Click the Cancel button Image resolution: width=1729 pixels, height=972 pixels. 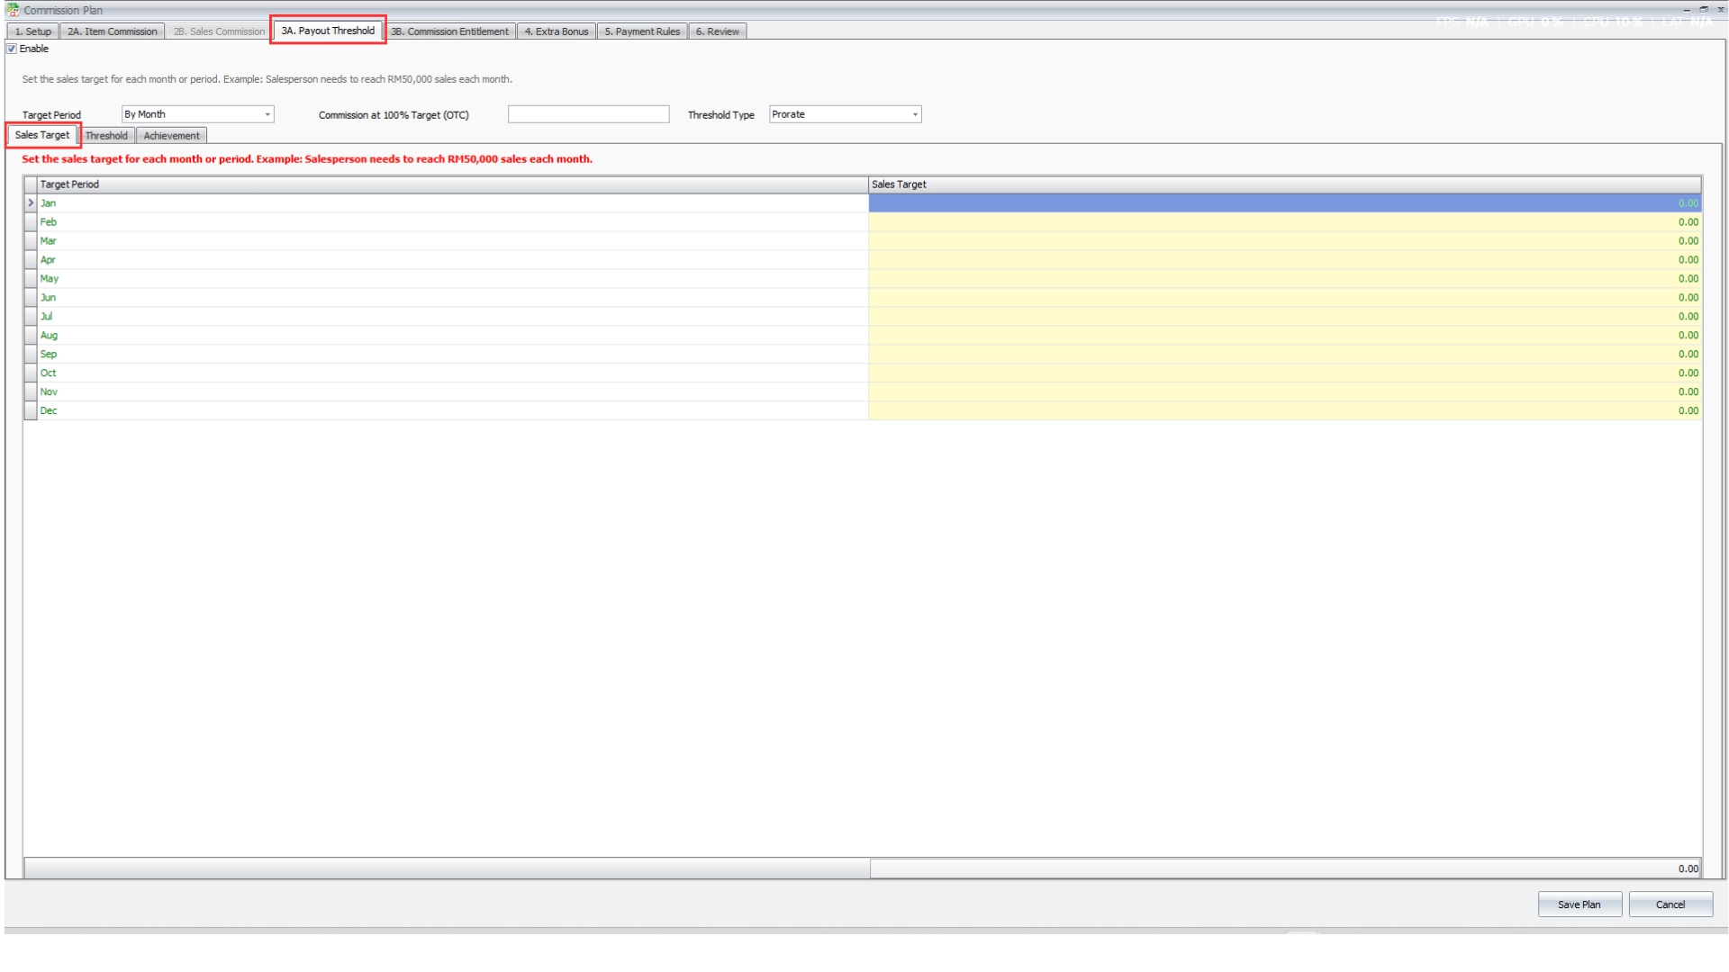coord(1670,904)
